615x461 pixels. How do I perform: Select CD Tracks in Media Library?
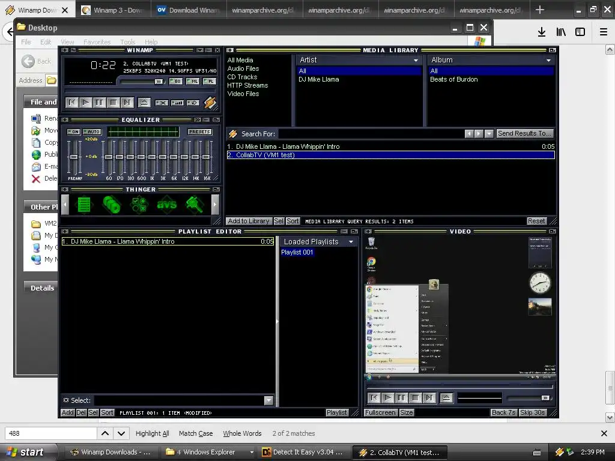pyautogui.click(x=242, y=77)
